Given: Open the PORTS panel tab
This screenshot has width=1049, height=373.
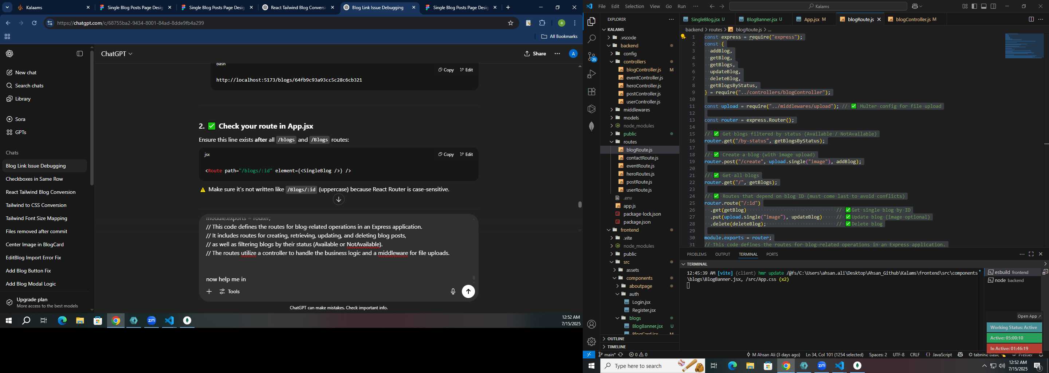Looking at the screenshot, I should [x=772, y=254].
